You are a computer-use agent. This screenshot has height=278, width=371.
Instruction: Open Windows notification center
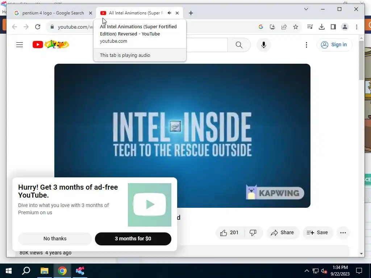pyautogui.click(x=359, y=271)
